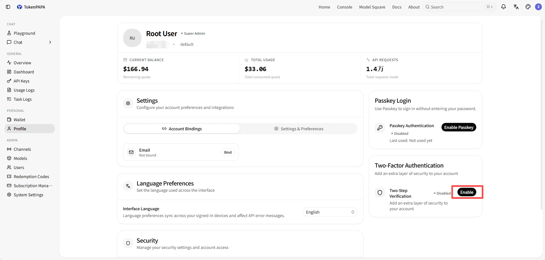Open Users page label in sidebar

pos(19,167)
